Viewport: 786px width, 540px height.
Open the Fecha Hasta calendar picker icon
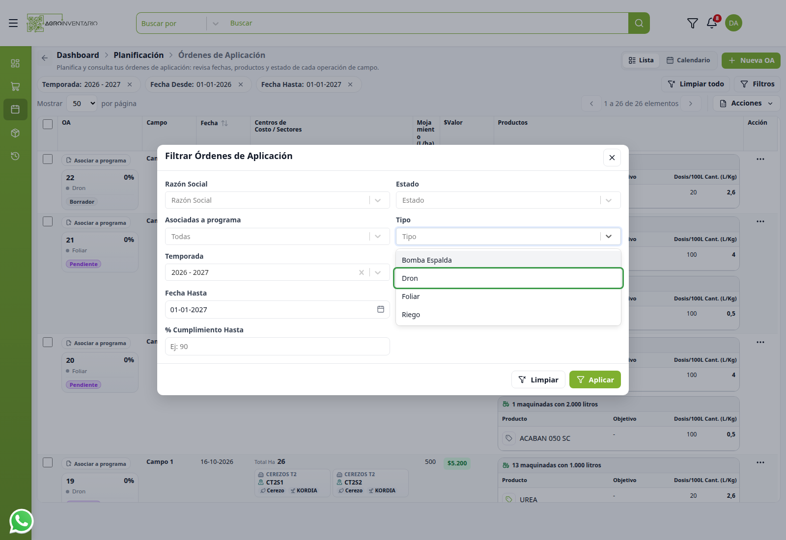coord(381,309)
